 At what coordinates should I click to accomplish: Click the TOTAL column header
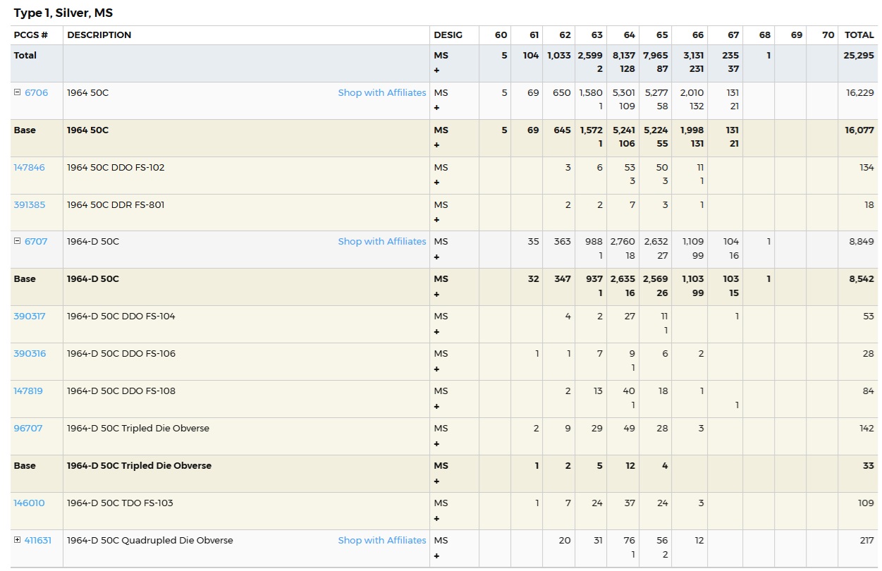click(x=859, y=35)
